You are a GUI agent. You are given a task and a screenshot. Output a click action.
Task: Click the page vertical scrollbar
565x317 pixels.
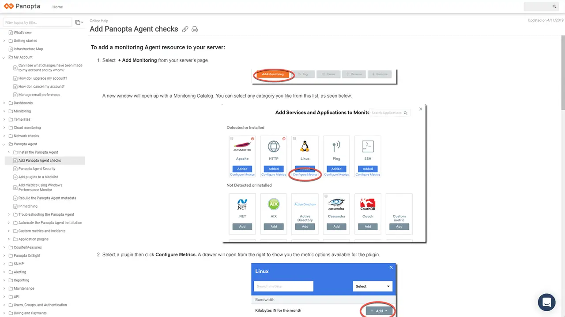point(562,66)
